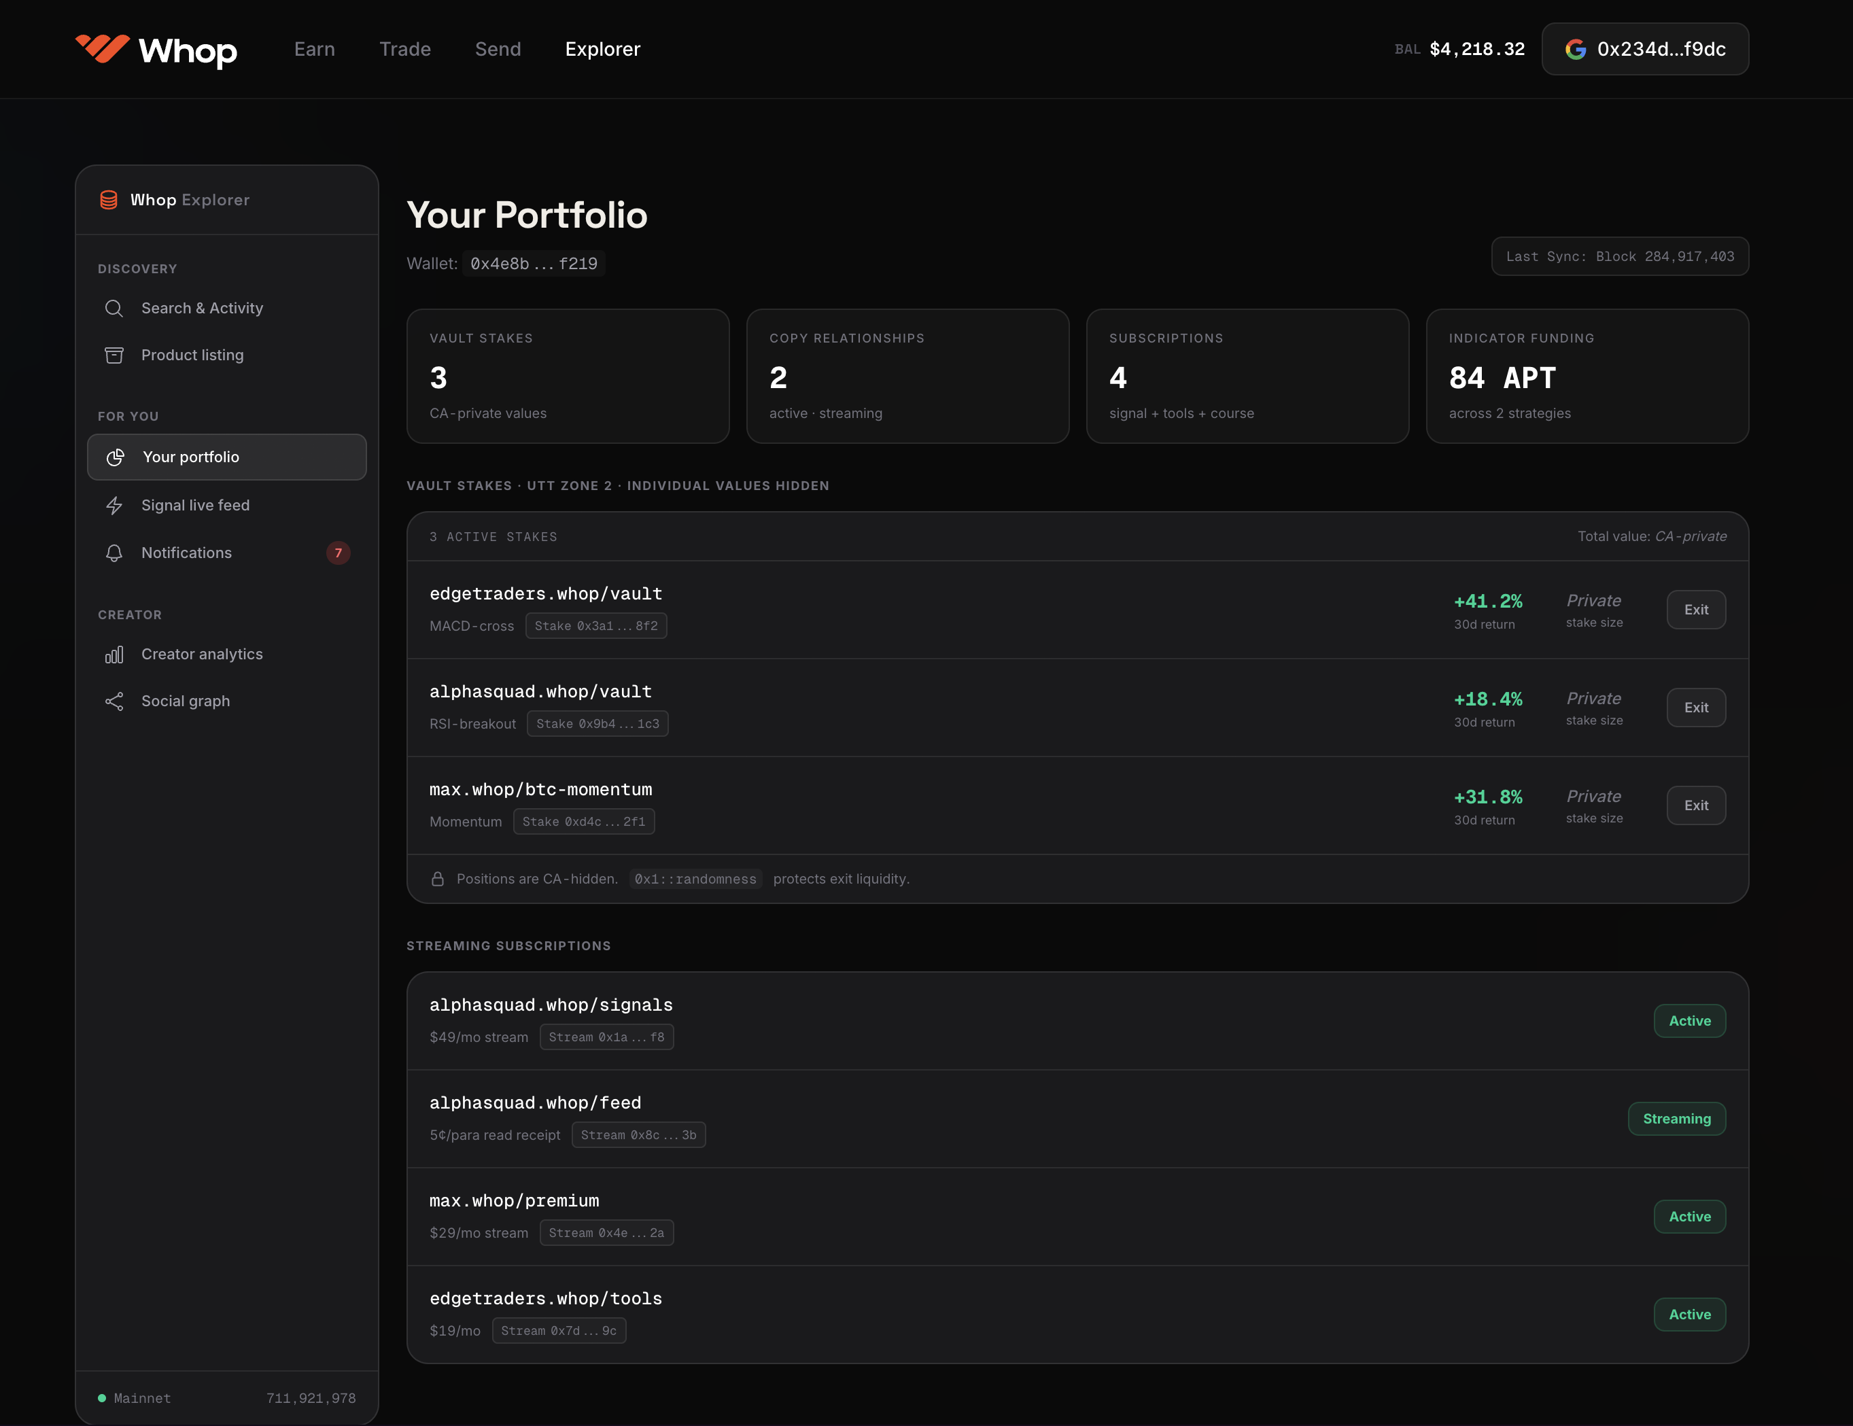The width and height of the screenshot is (1853, 1426).
Task: Click the Stream 0x8c...3b tag
Action: tap(638, 1135)
